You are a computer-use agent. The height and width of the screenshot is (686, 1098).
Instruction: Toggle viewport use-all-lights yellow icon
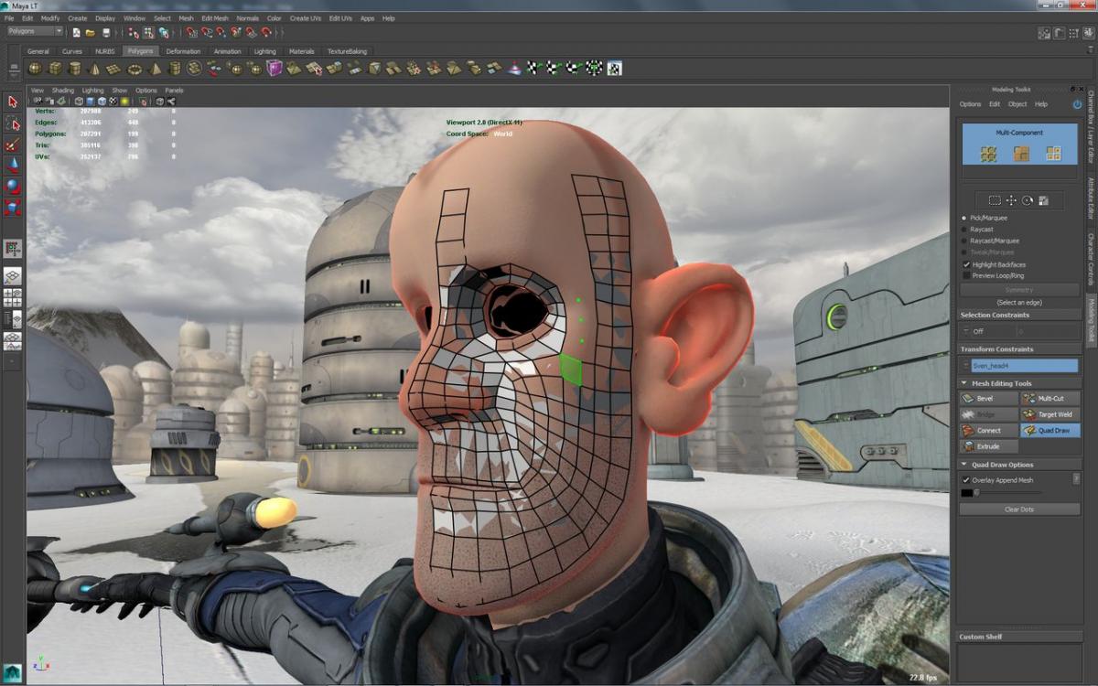[124, 102]
